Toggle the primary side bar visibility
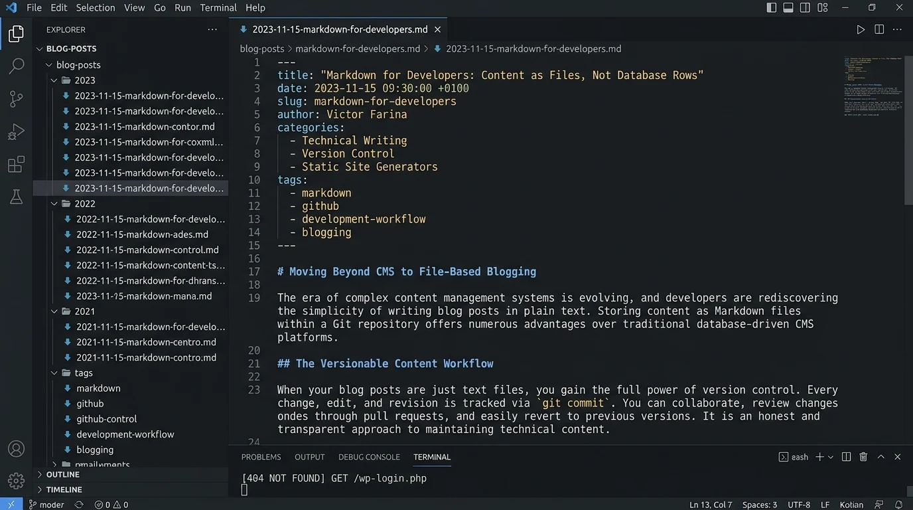This screenshot has height=510, width=913. (x=771, y=8)
